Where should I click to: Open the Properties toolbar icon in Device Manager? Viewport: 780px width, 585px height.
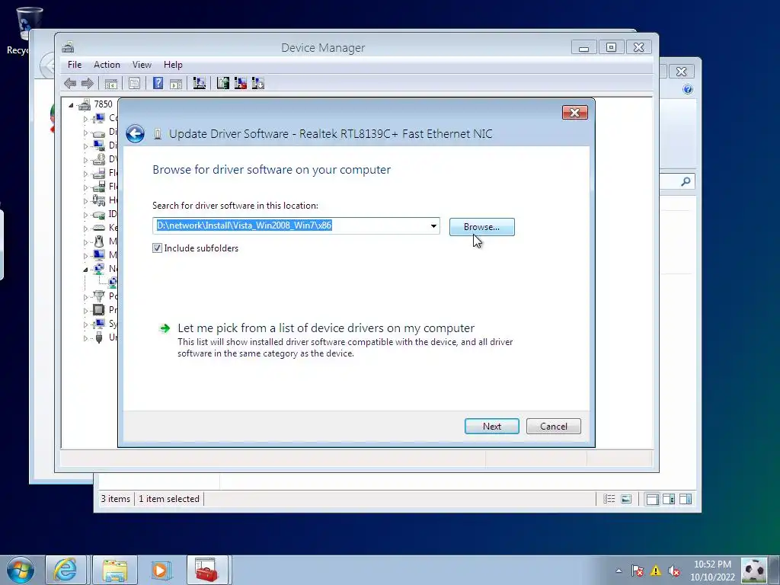click(x=134, y=84)
